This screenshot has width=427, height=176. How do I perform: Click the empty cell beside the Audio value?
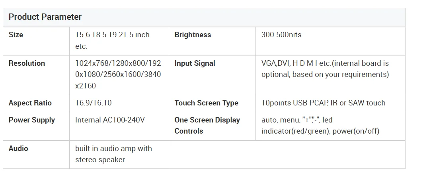click(287, 154)
